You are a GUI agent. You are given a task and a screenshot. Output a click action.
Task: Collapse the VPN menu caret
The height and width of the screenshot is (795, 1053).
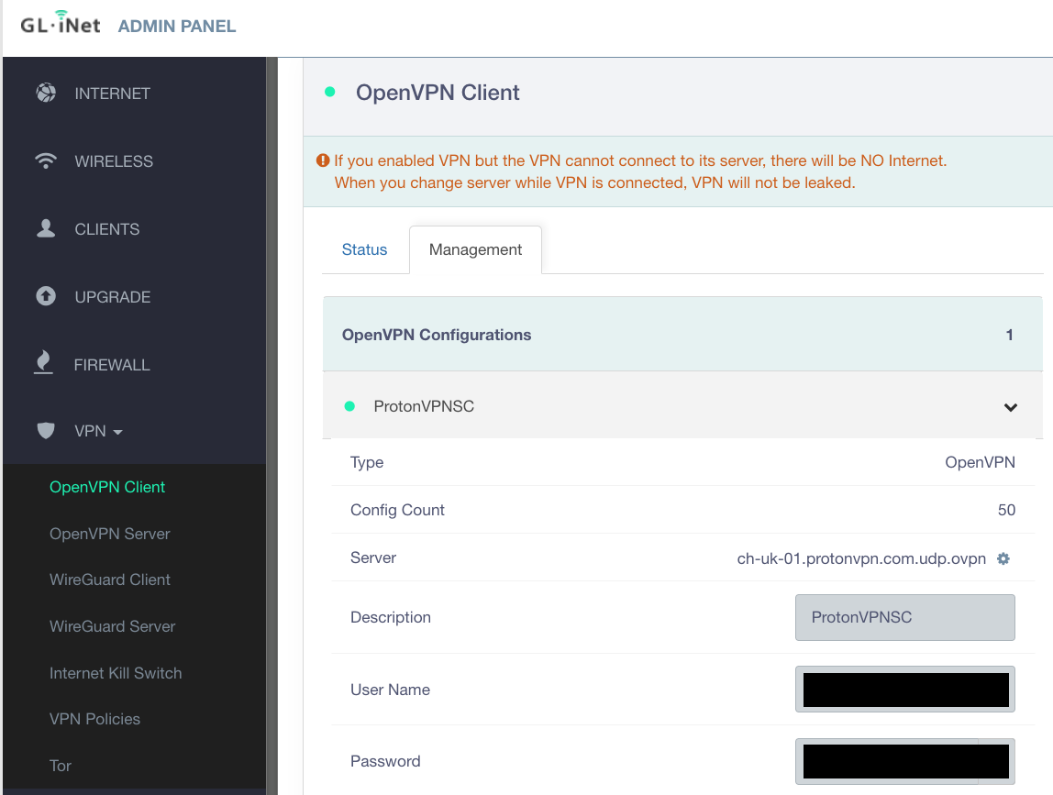click(118, 432)
